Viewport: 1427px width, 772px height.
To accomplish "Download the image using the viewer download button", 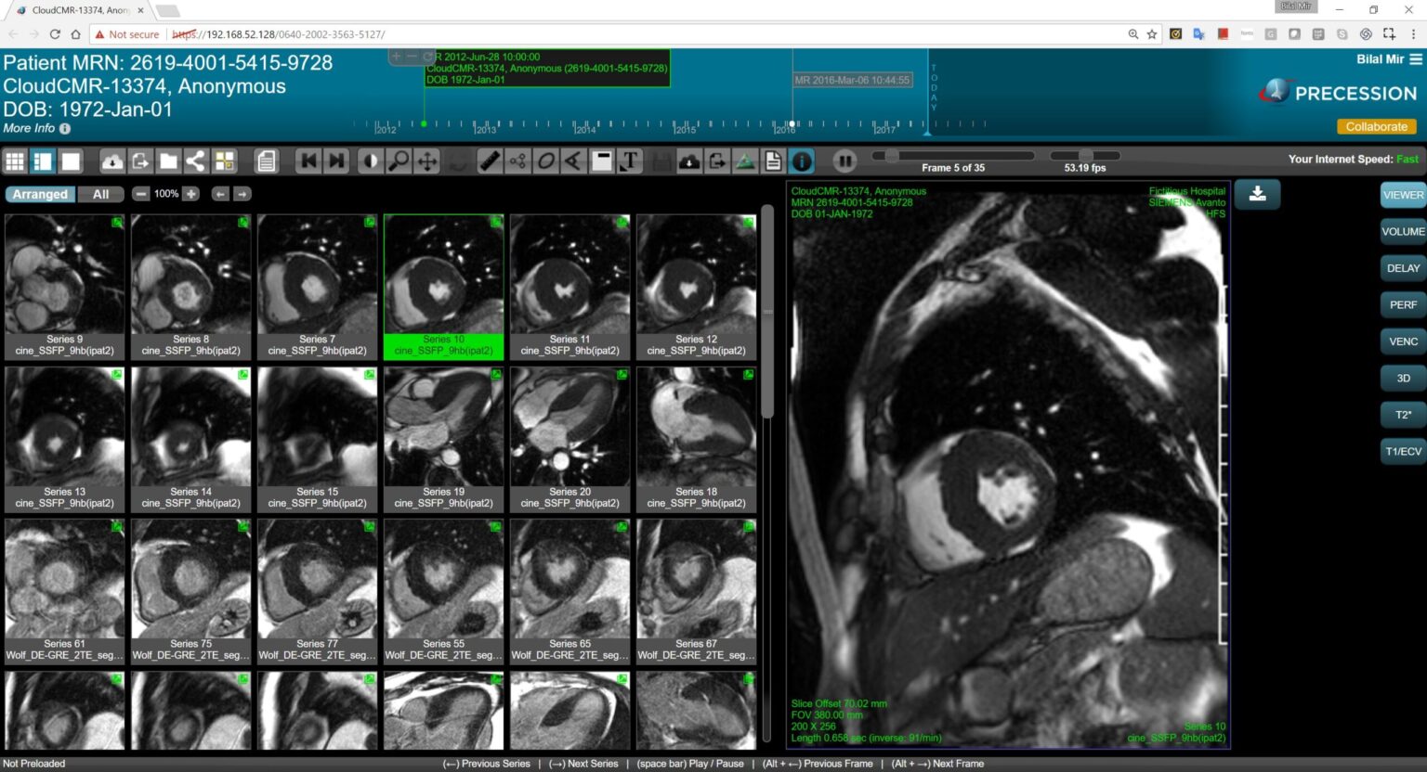I will coord(1258,194).
